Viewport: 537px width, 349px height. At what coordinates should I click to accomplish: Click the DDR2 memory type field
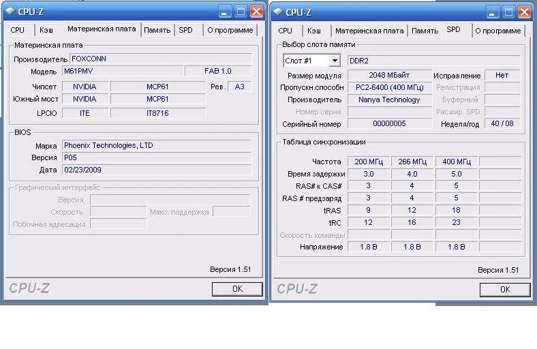(433, 61)
